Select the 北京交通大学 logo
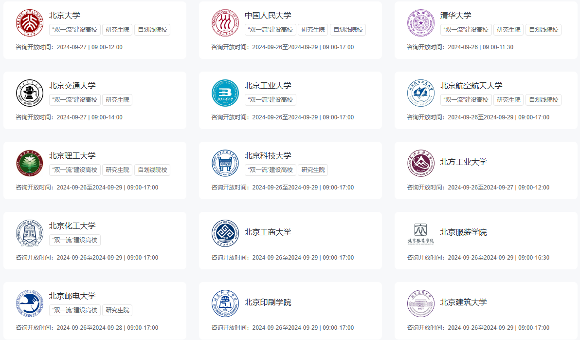Viewport: 580px width, 340px height. 30,93
